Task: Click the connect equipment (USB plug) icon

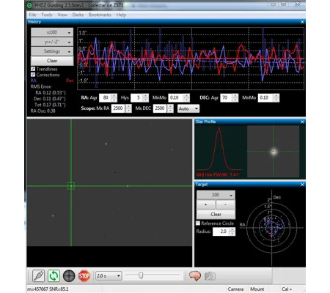Action: (39, 276)
